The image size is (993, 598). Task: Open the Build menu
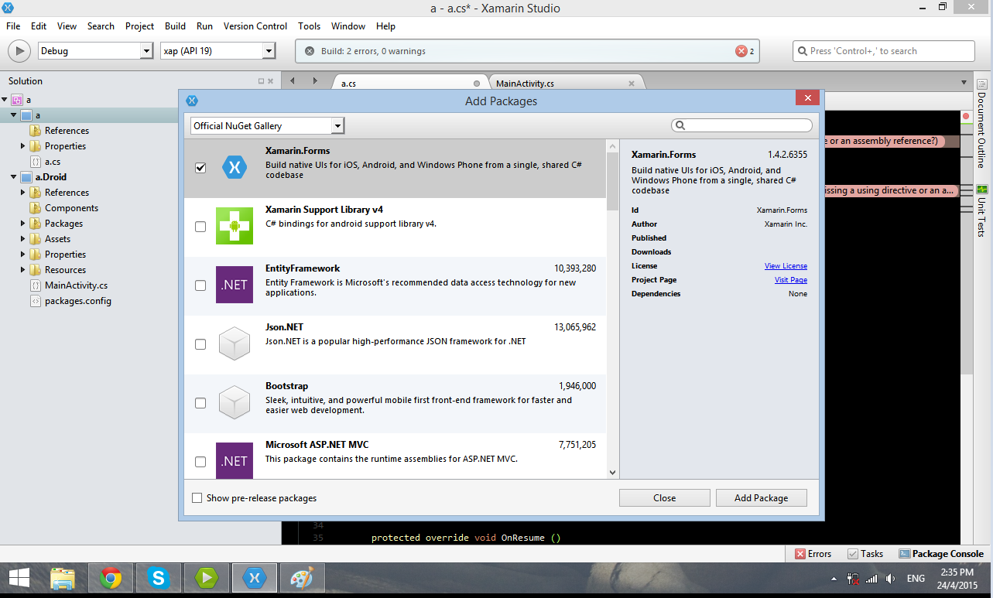coord(175,26)
